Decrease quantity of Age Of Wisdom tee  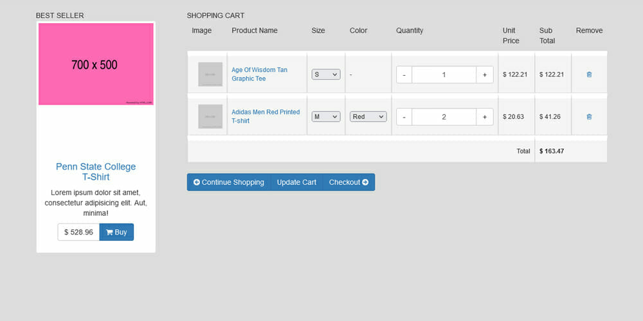click(404, 74)
